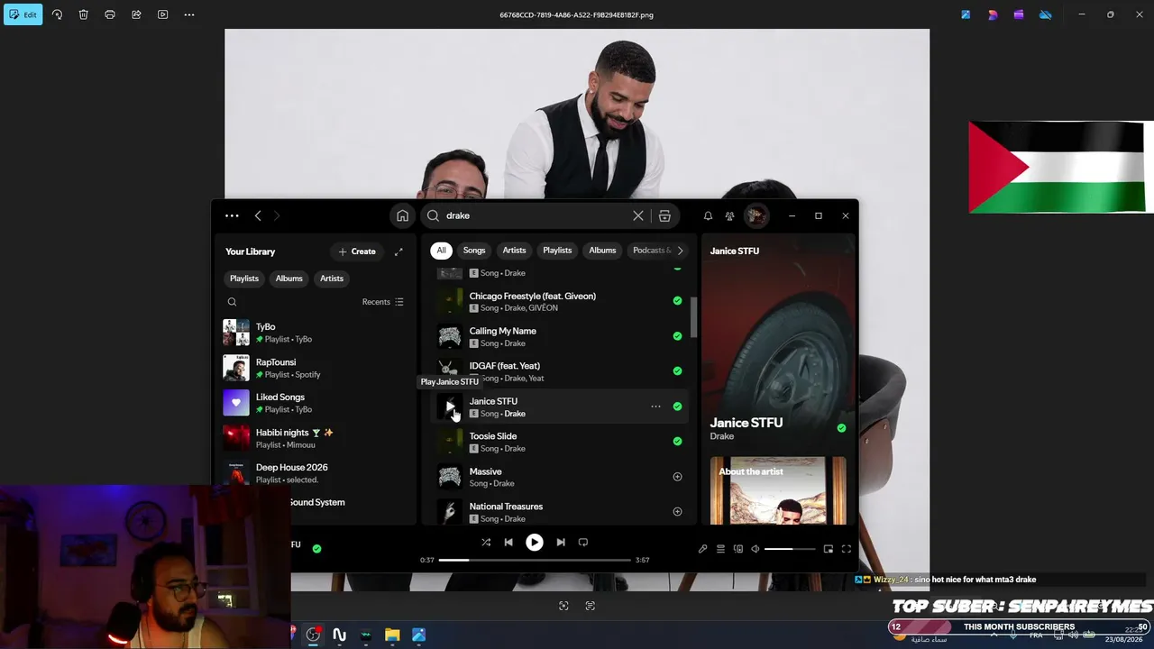This screenshot has height=649, width=1154.
Task: Click the Chicago Freestyle song title
Action: (x=532, y=296)
